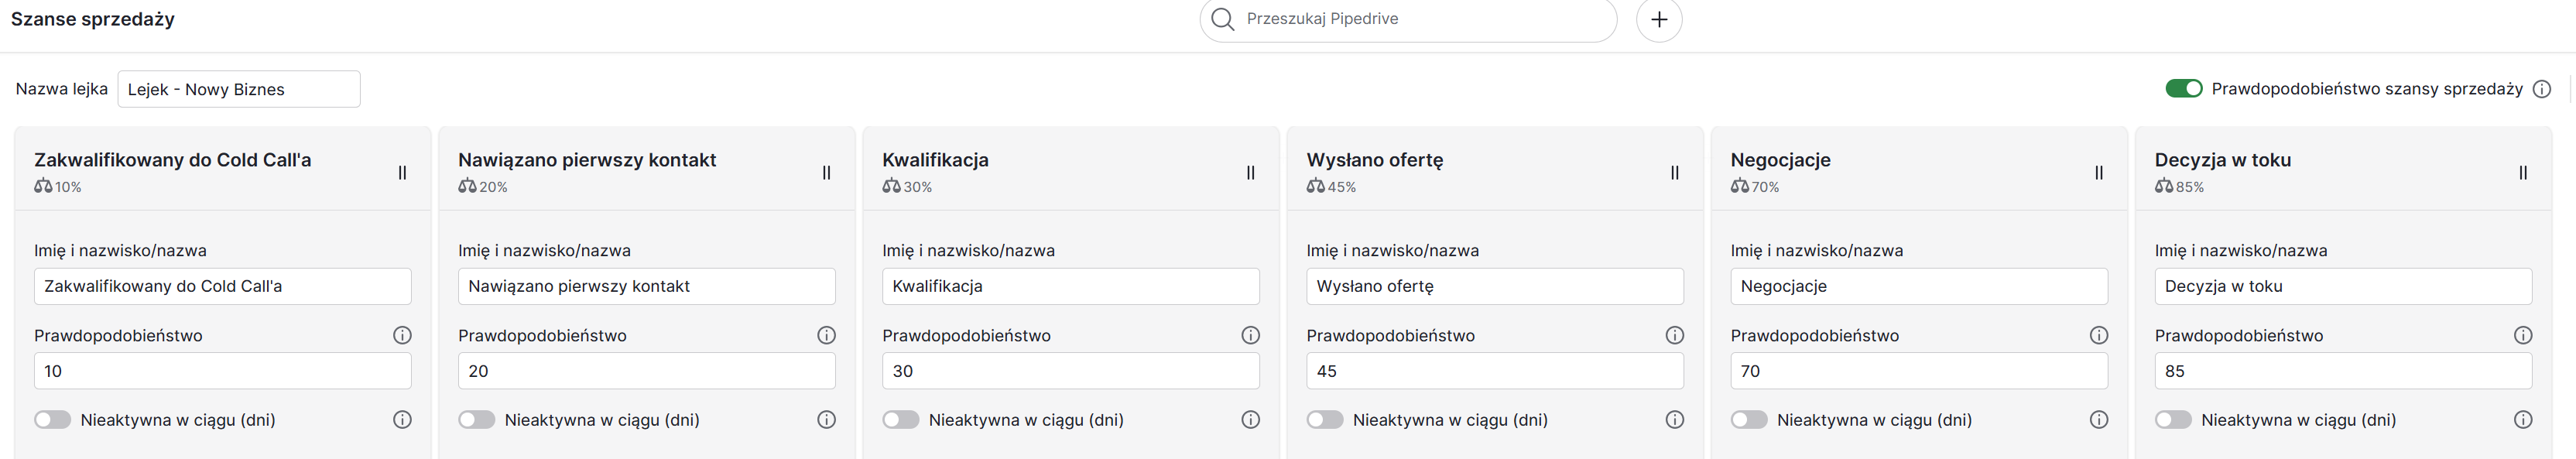Click the search magnifier icon

[1222, 19]
